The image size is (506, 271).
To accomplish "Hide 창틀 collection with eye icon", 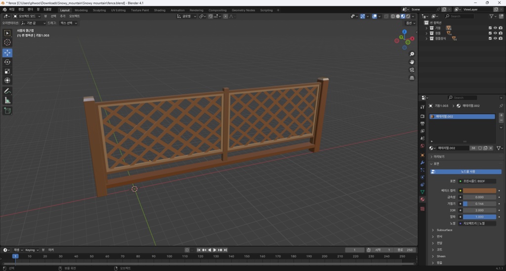I will [x=495, y=33].
